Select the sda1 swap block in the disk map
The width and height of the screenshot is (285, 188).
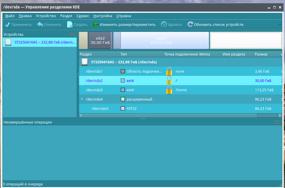click(83, 40)
